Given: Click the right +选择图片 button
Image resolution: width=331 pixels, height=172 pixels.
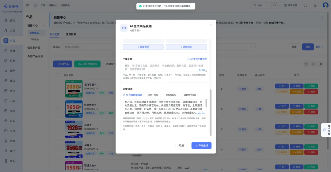Looking at the screenshot, I should tap(186, 47).
